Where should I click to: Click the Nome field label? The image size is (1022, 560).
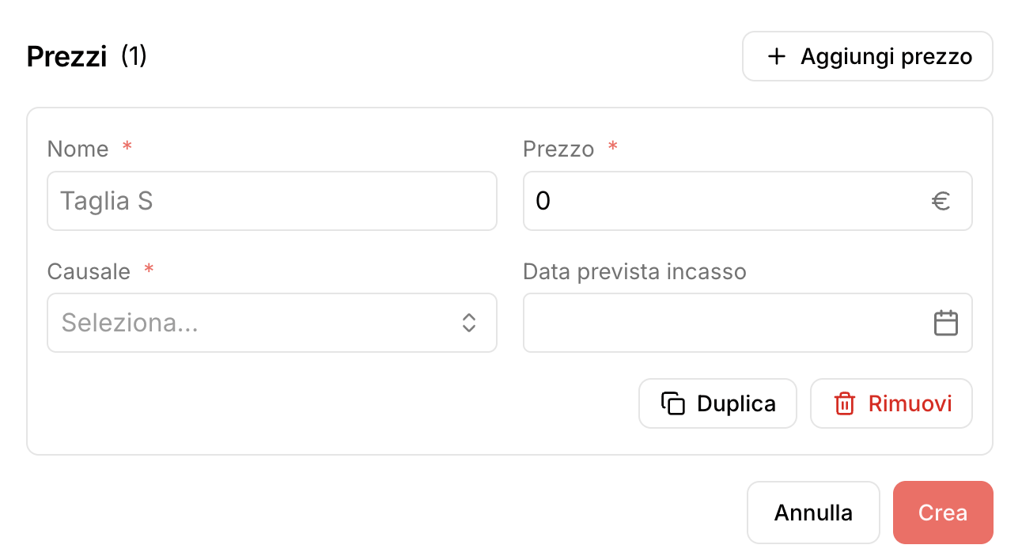pos(78,149)
